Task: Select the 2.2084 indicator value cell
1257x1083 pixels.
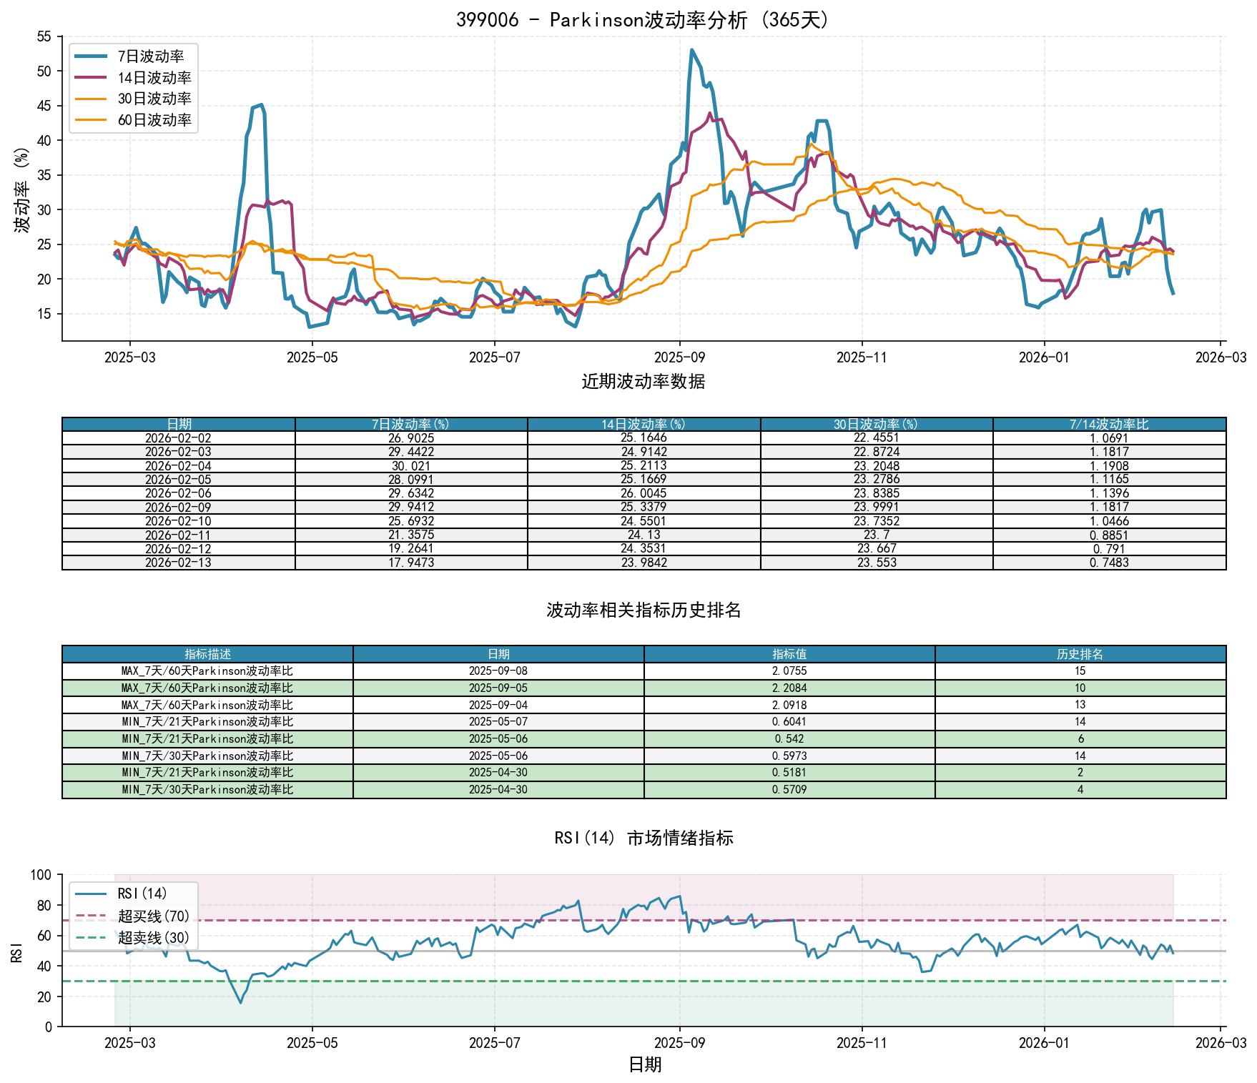Action: click(789, 688)
